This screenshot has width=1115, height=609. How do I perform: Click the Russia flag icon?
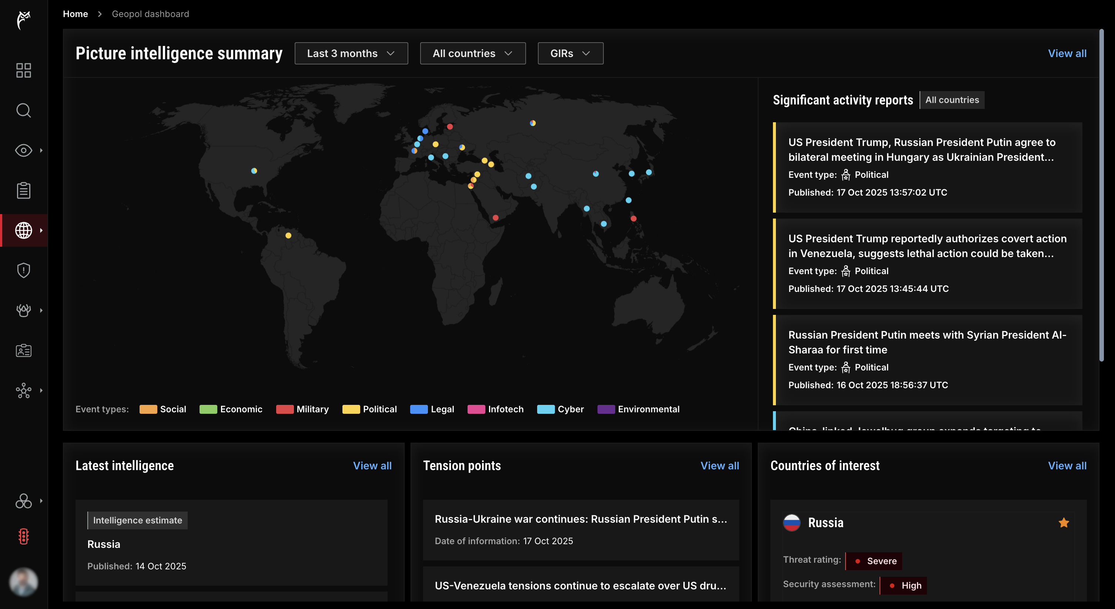click(792, 523)
